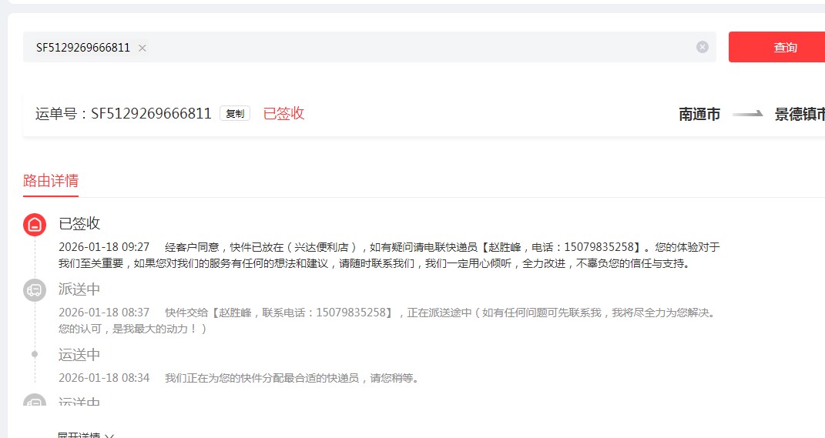Click the arrow icon between 南通市 and 景德镇市

click(x=747, y=114)
